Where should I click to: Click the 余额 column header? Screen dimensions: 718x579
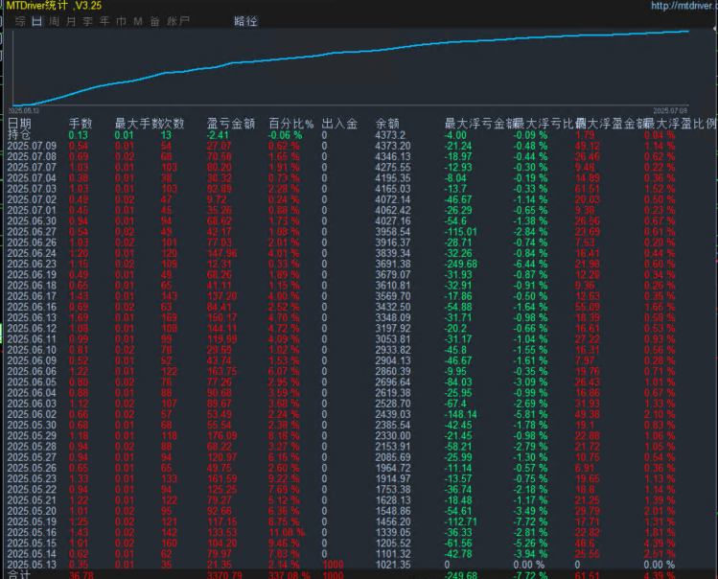pos(387,124)
